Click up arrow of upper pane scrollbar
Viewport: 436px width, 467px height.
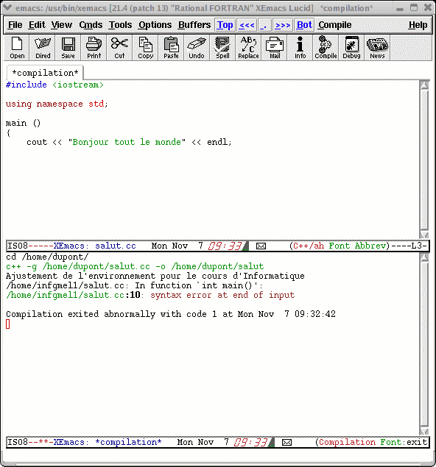[x=424, y=85]
